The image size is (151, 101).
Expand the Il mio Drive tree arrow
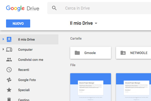(3, 39)
